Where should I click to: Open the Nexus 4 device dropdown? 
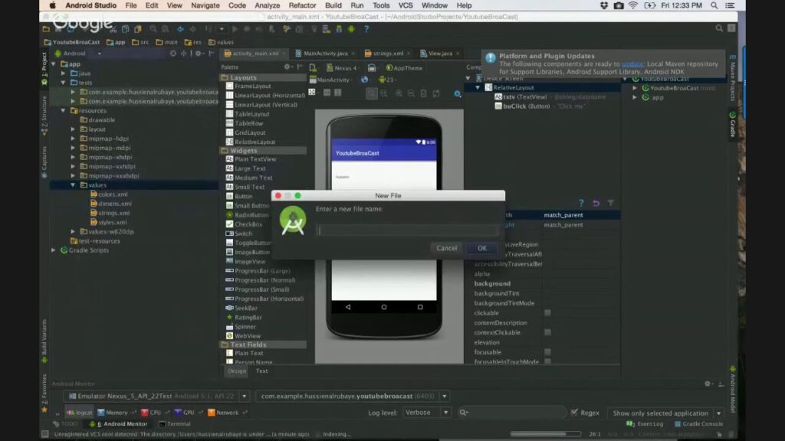[342, 67]
